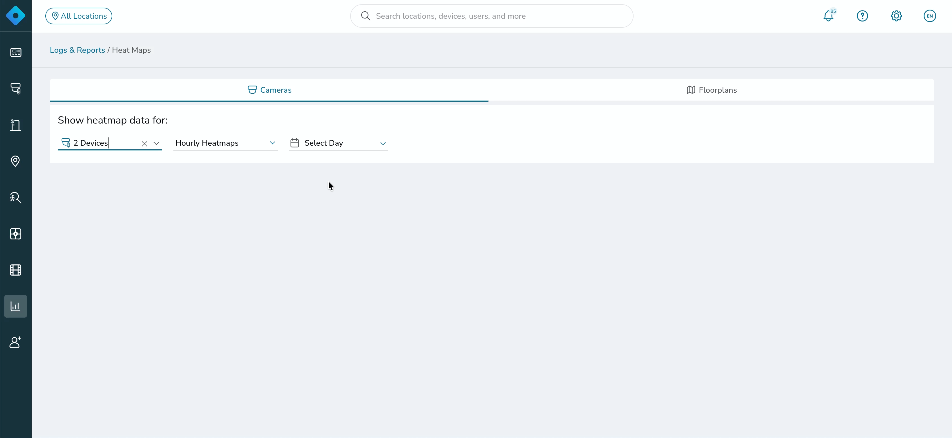
Task: Focus the search locations, devices field
Action: [x=492, y=16]
